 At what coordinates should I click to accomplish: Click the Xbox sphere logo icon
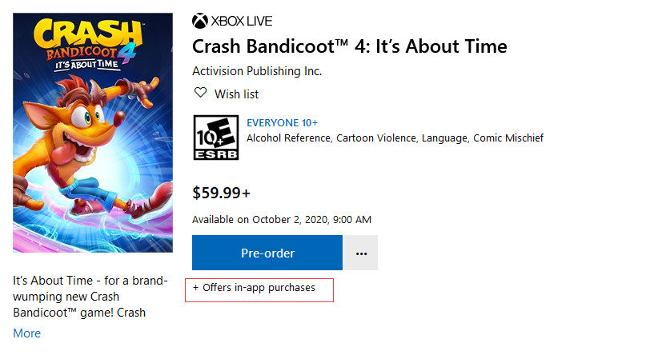click(200, 21)
